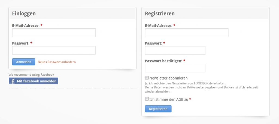
Task: Click the 'E-Mail-Adresse:' label in Einloggen
Action: (26, 26)
